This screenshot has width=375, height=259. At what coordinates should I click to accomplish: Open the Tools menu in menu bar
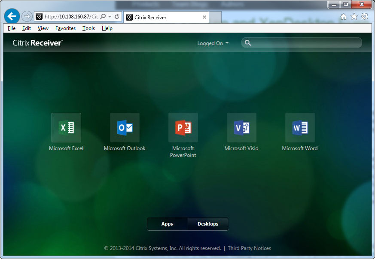(x=88, y=28)
